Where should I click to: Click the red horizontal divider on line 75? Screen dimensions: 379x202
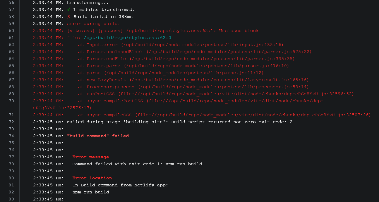[157, 143]
